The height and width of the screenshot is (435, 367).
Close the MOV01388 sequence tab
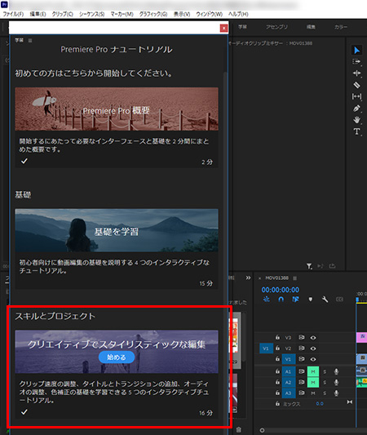tap(259, 278)
